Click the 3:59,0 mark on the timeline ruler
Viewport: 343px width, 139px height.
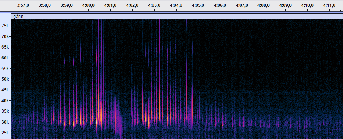click(67, 5)
